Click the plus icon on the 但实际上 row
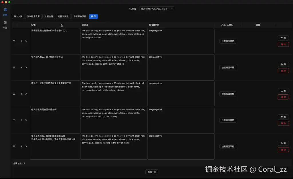Screen dimensions: 293x179 [x=21, y=120]
